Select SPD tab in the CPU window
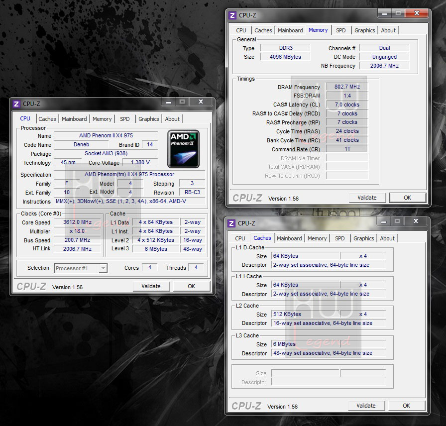Screen dimensions: 446x426 pos(125,119)
